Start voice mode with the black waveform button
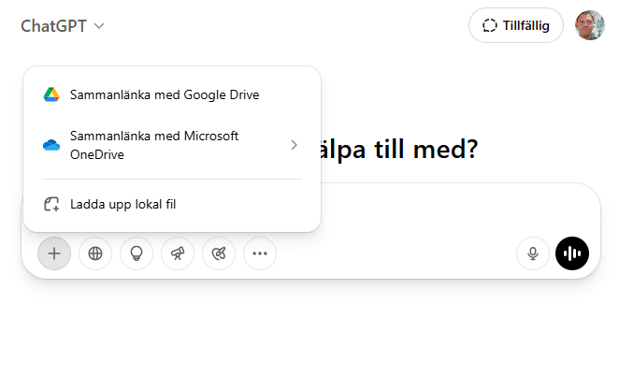This screenshot has width=619, height=375. pos(572,252)
